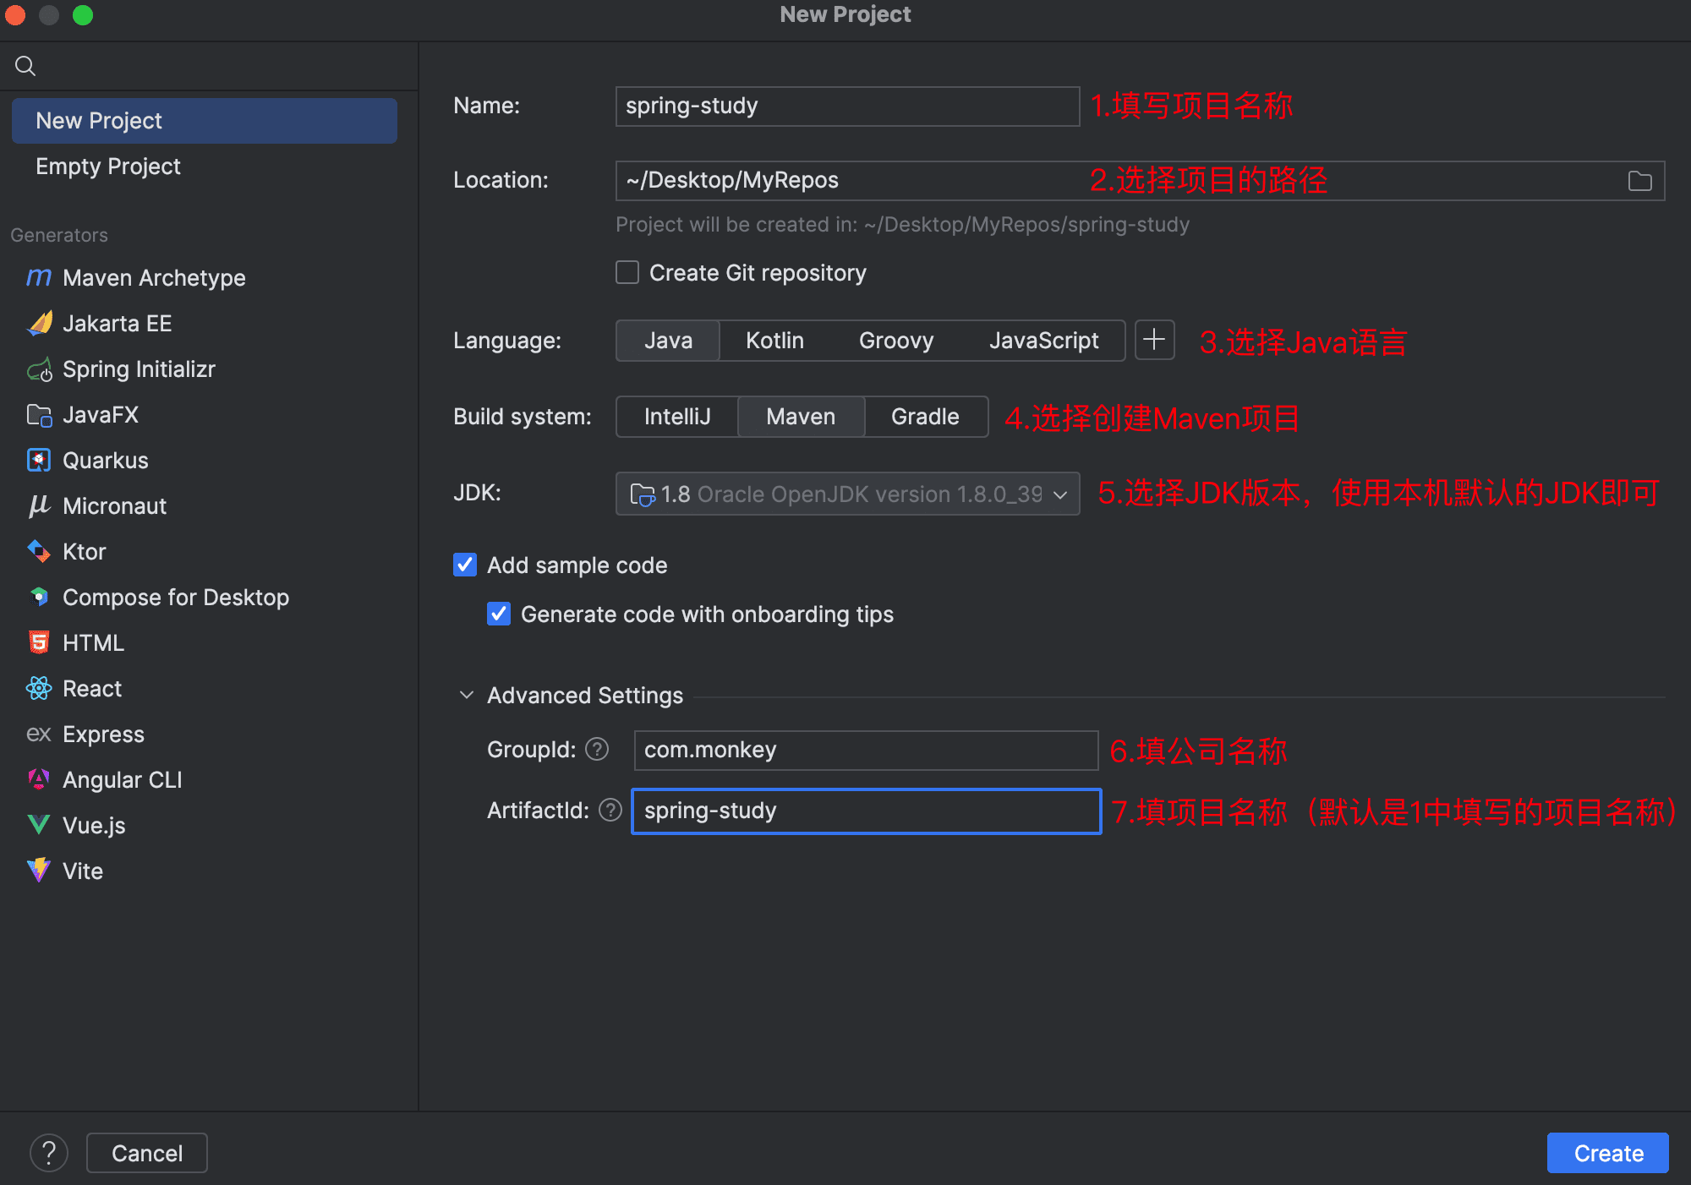Click the search magnifier icon
The image size is (1691, 1185).
click(25, 66)
